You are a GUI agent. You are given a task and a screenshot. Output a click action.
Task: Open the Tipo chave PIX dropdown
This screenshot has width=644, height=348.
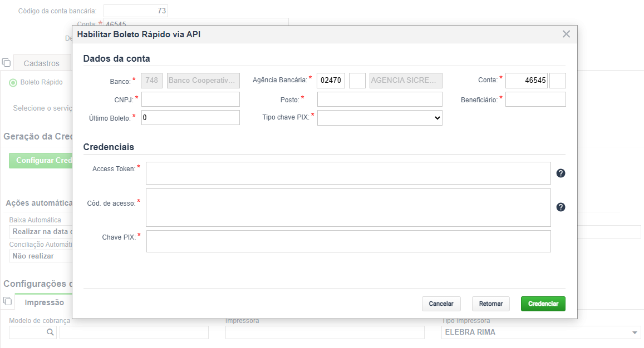tap(380, 118)
